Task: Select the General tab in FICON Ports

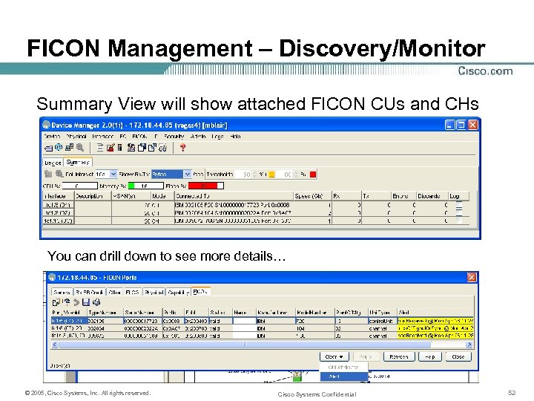Action: tap(62, 293)
